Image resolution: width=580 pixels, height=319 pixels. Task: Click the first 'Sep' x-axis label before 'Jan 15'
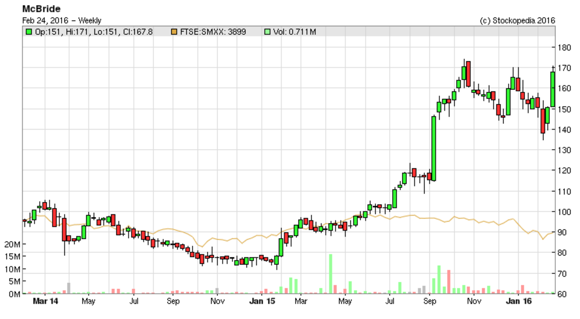(x=173, y=301)
